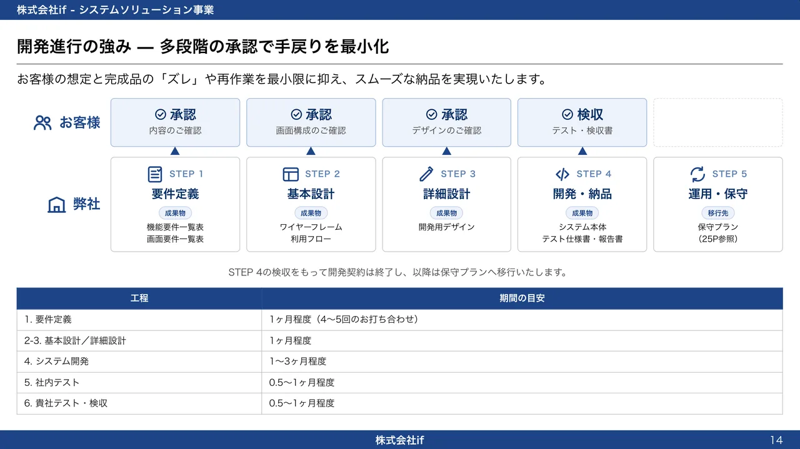Click the 1〜3ヶ月程度 duration cell
This screenshot has height=449, width=800.
click(522, 362)
